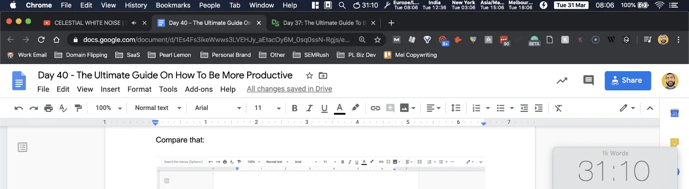Click the Clear formatting icon
This screenshot has height=189, width=689.
pos(559,108)
